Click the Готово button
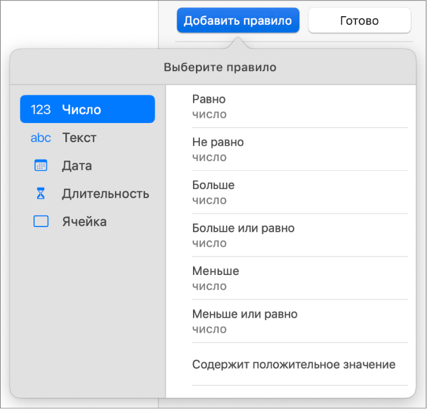 click(x=359, y=20)
